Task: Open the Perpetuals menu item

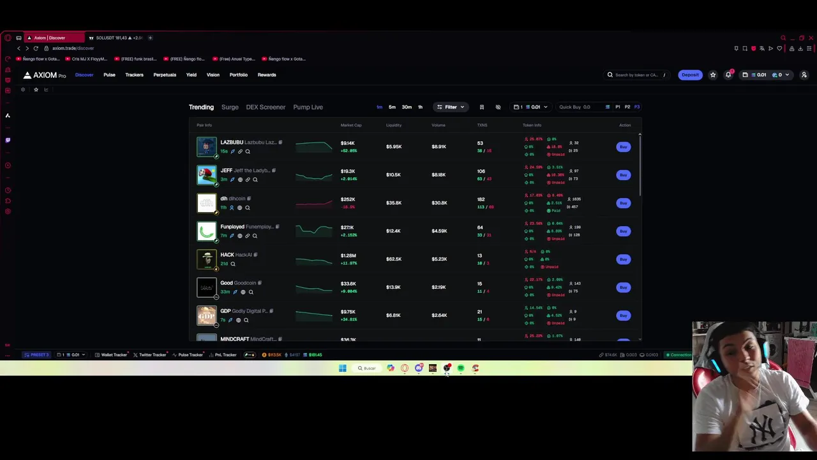Action: tap(165, 75)
